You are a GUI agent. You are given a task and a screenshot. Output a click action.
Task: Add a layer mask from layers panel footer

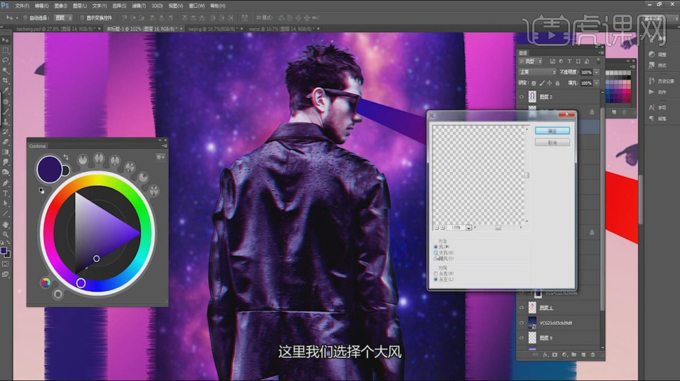[555, 355]
